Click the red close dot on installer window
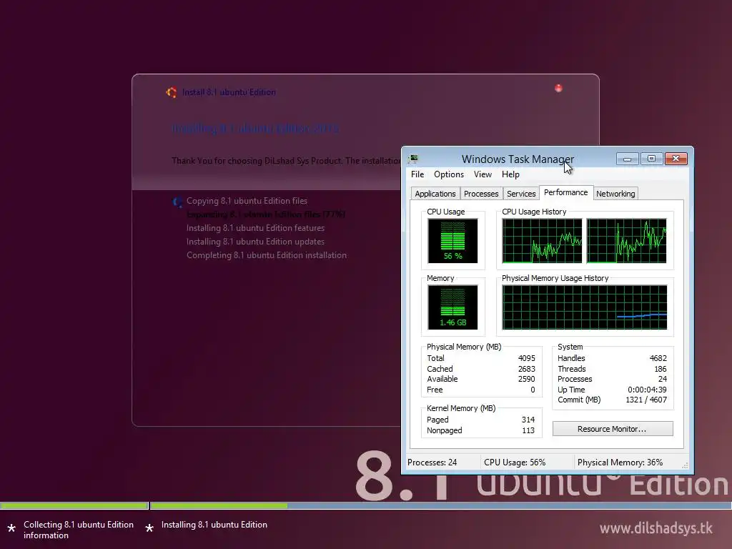This screenshot has height=549, width=732. click(x=558, y=88)
